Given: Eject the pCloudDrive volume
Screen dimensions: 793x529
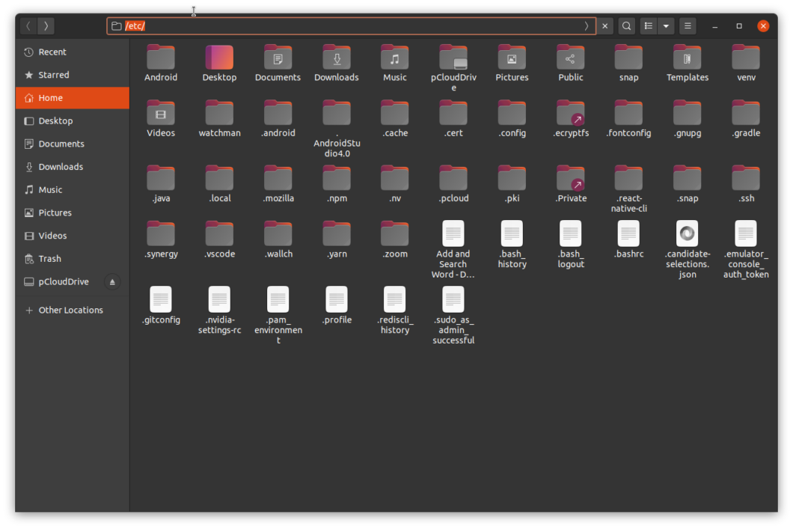Looking at the screenshot, I should click(x=112, y=281).
